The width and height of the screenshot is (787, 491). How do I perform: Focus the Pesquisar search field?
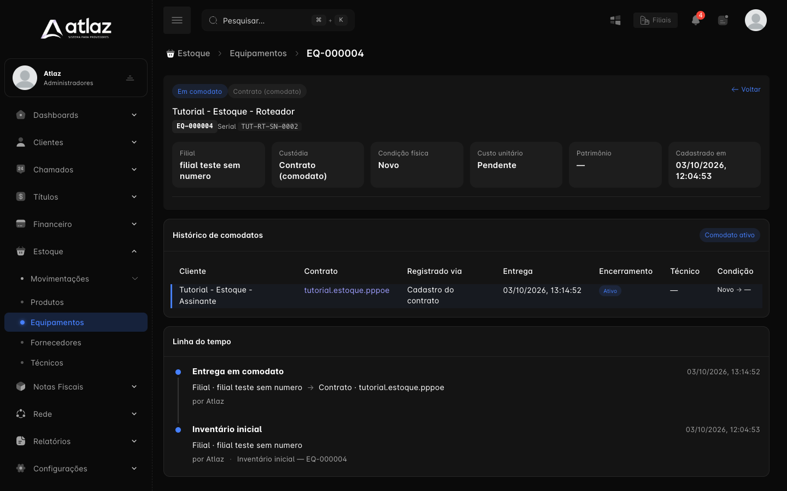click(278, 20)
